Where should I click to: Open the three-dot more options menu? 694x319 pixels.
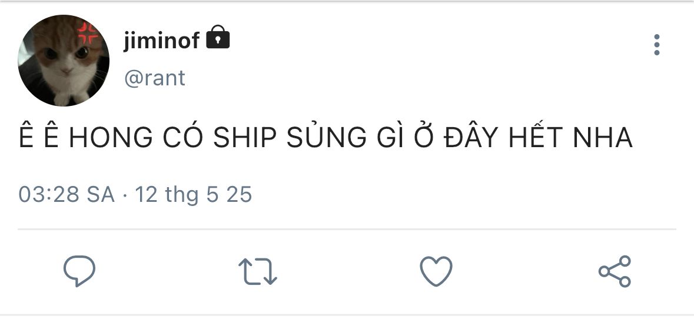657,45
